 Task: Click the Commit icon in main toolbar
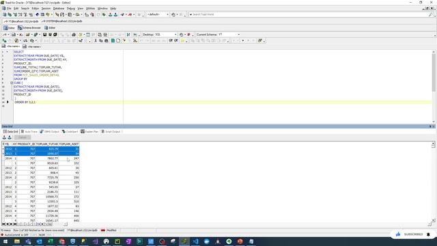click(x=111, y=14)
